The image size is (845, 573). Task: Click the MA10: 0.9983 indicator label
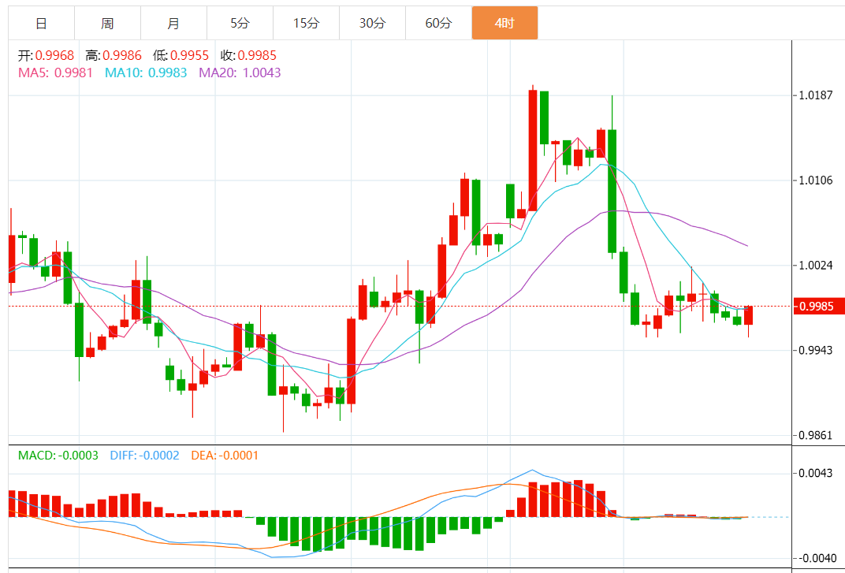point(146,73)
